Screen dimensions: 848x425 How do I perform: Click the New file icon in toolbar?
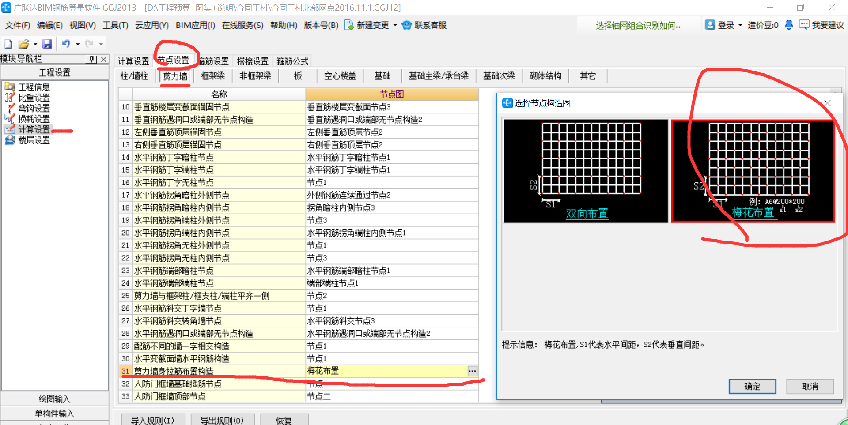8,44
